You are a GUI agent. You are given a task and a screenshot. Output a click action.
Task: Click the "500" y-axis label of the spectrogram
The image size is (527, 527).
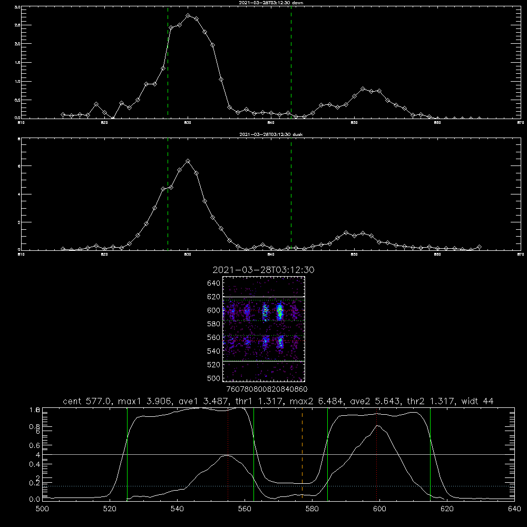click(x=214, y=378)
